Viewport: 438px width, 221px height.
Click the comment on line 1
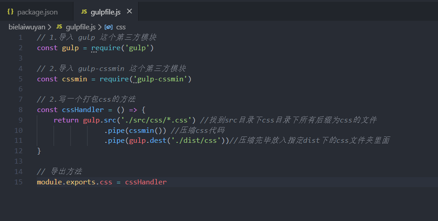97,38
